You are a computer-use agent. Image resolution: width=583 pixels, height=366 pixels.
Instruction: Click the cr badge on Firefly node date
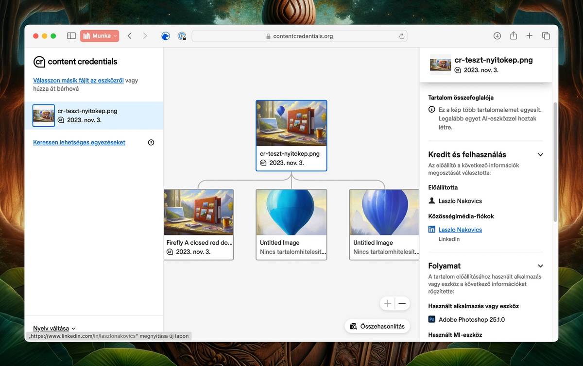(170, 252)
